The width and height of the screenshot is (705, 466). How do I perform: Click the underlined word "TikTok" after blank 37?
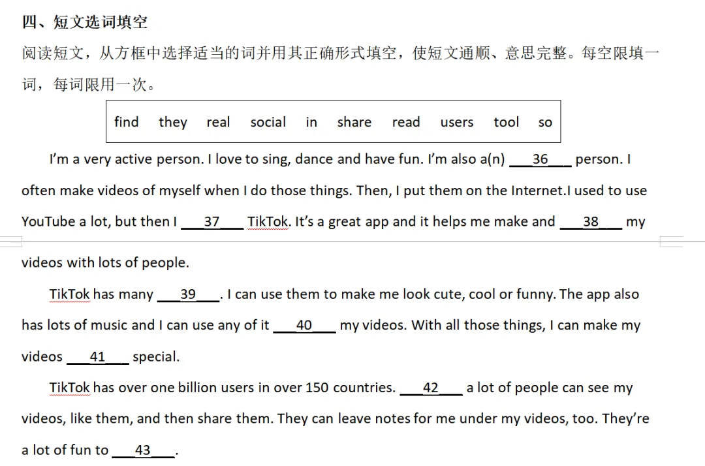(268, 221)
